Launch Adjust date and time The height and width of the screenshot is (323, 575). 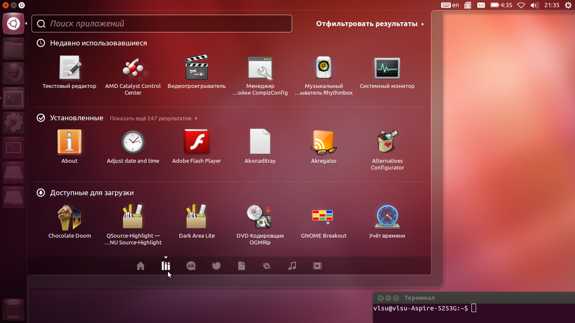[x=133, y=147]
